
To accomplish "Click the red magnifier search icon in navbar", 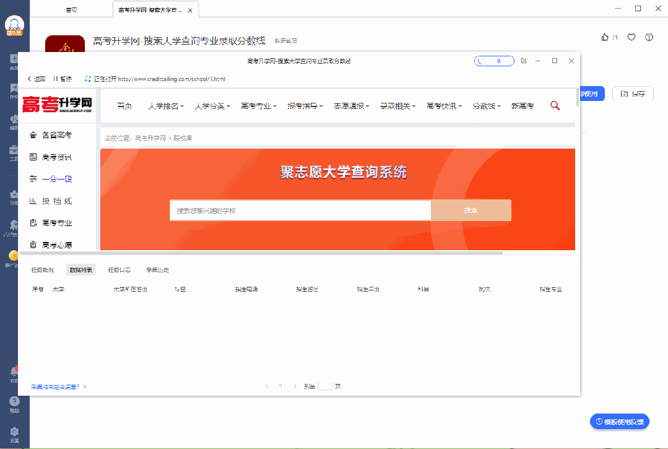I will pyautogui.click(x=555, y=106).
